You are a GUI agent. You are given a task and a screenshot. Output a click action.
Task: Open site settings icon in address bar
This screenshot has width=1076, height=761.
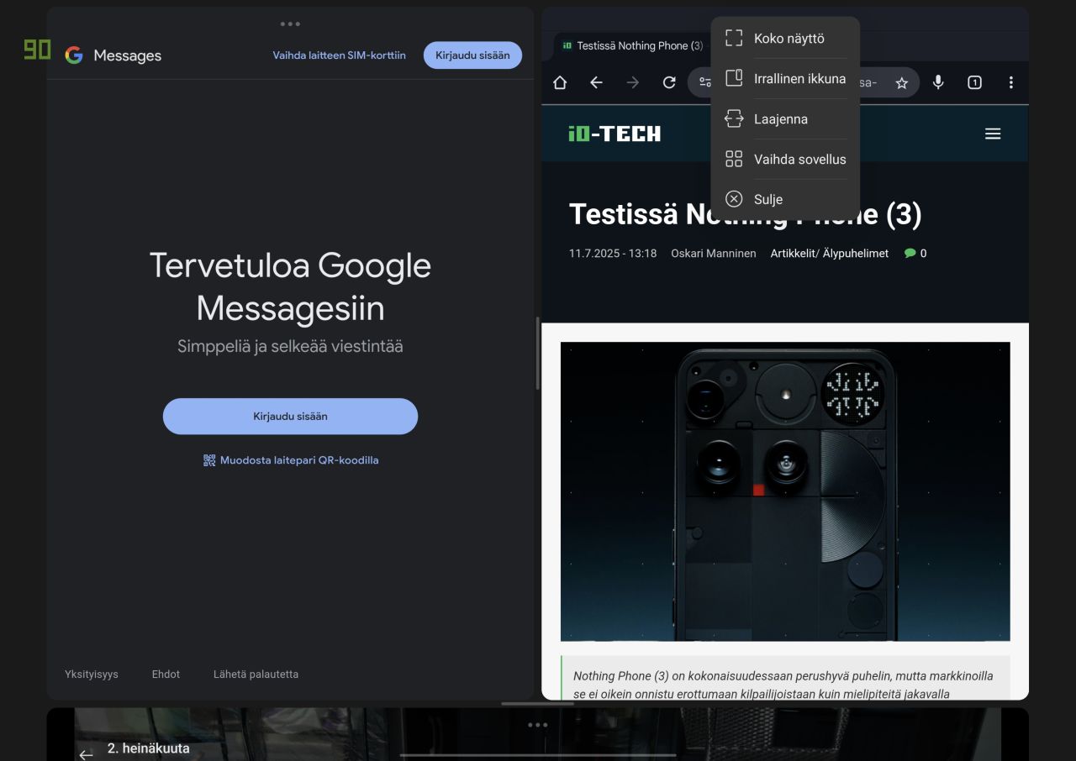pos(704,82)
